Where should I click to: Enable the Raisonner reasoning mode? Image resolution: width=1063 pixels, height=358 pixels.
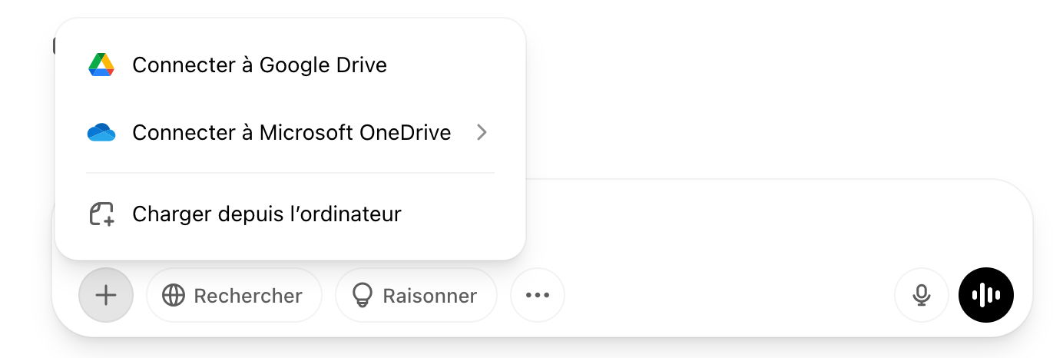[416, 296]
